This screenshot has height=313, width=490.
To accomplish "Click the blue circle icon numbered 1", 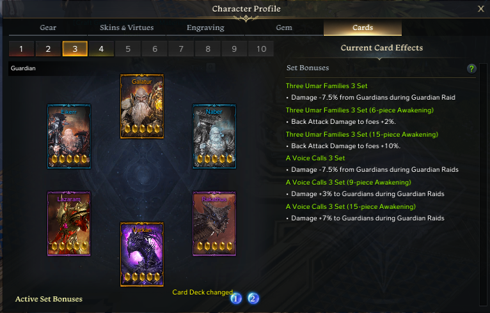I will tap(236, 298).
